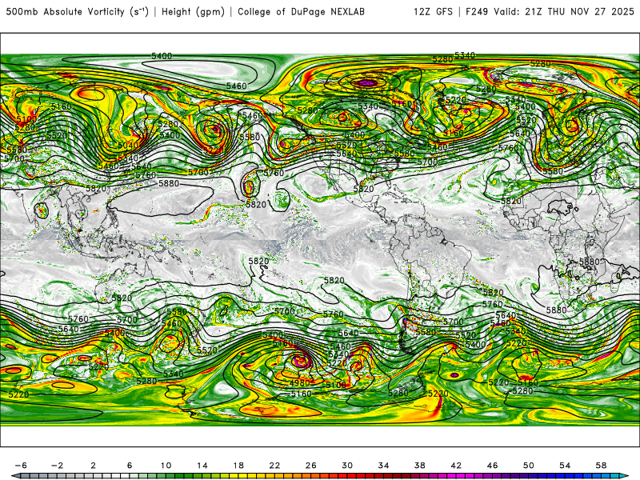
Task: Click the "46" color scale label
Action: (492, 466)
